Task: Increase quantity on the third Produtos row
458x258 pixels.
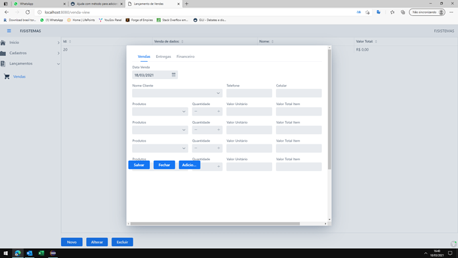Action: coord(218,148)
